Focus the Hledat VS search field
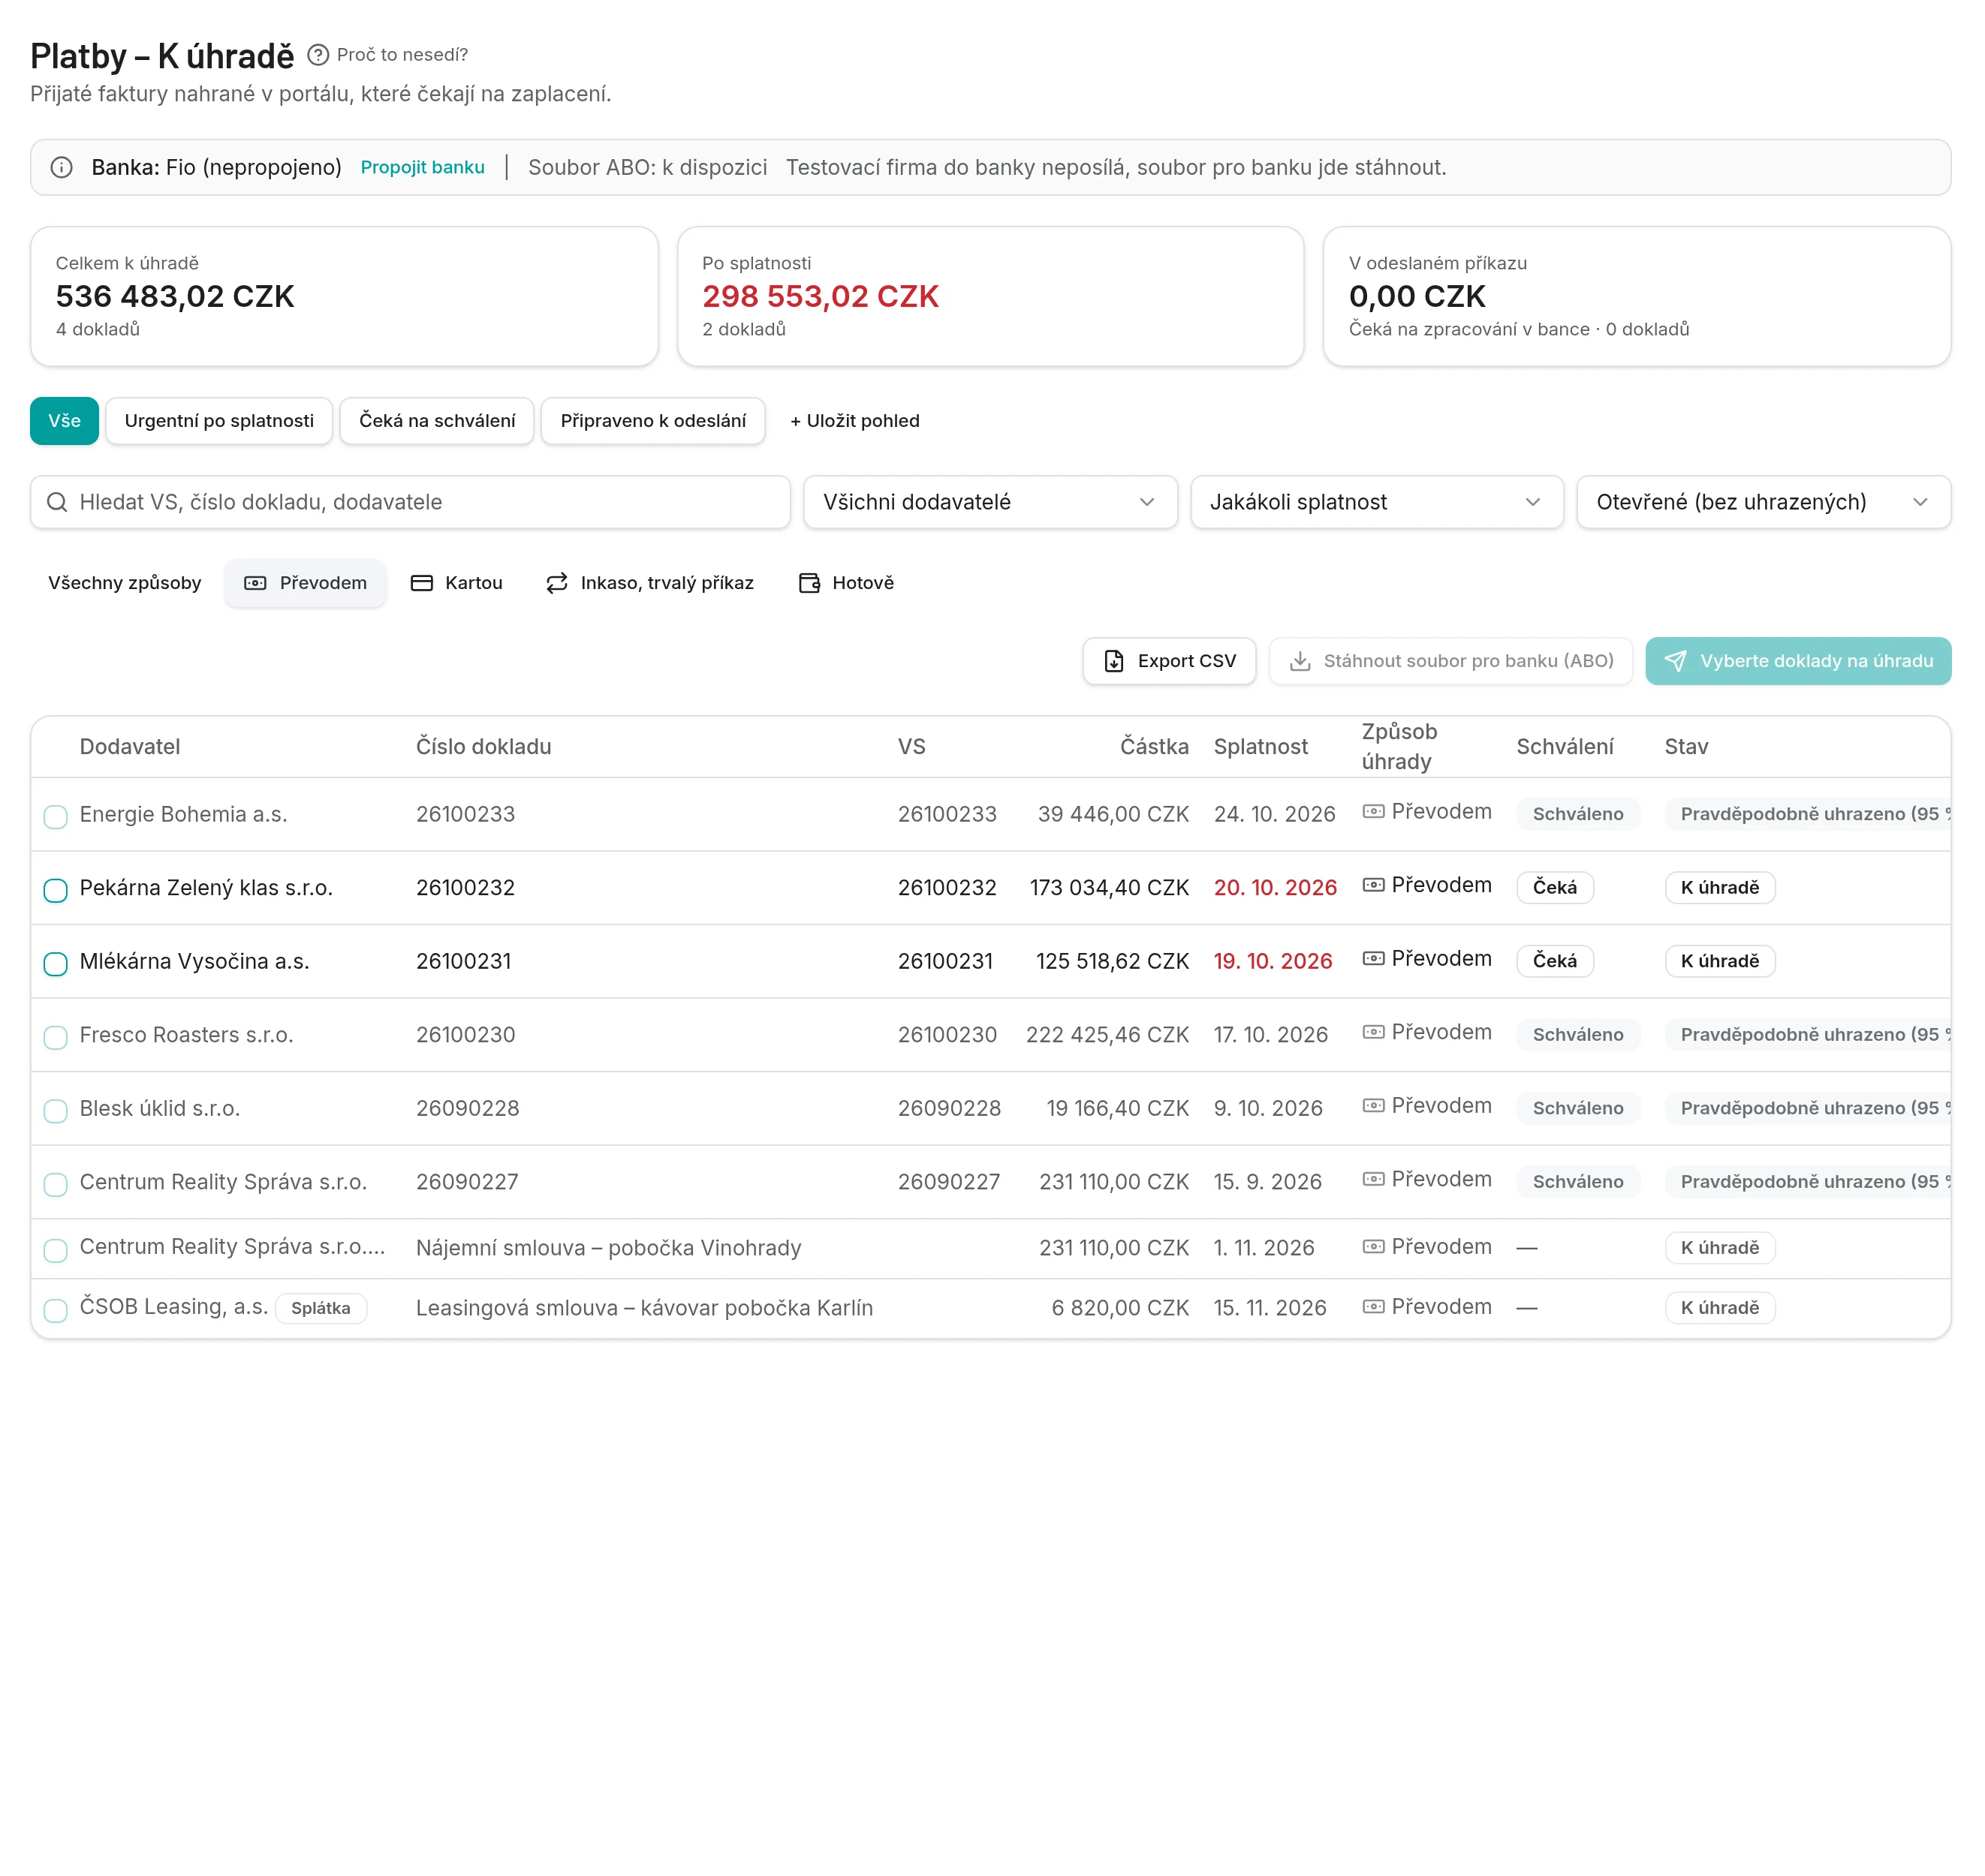 click(410, 502)
